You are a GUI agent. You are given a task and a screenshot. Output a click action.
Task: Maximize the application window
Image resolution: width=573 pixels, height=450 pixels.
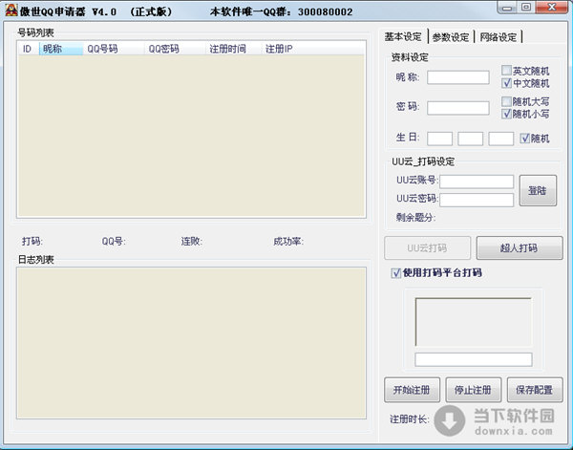tap(526, 8)
